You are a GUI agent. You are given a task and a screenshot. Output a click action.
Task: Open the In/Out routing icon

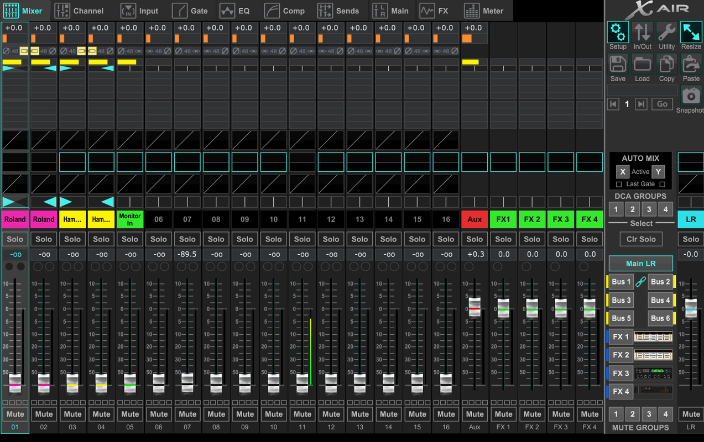[642, 32]
